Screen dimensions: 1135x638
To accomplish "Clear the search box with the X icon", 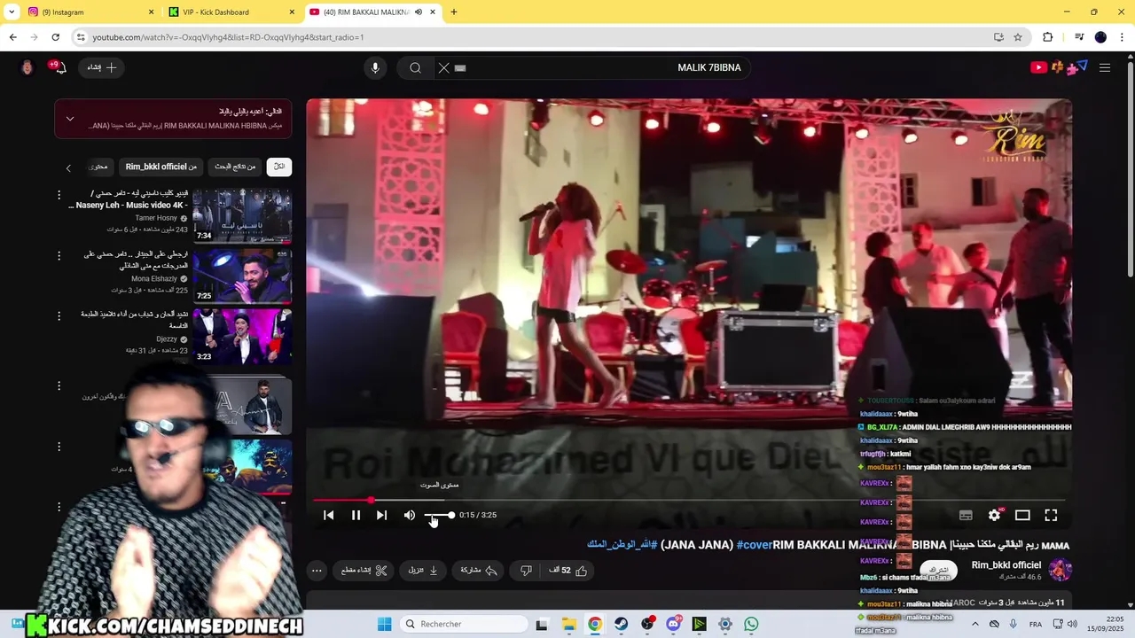I will pos(444,67).
